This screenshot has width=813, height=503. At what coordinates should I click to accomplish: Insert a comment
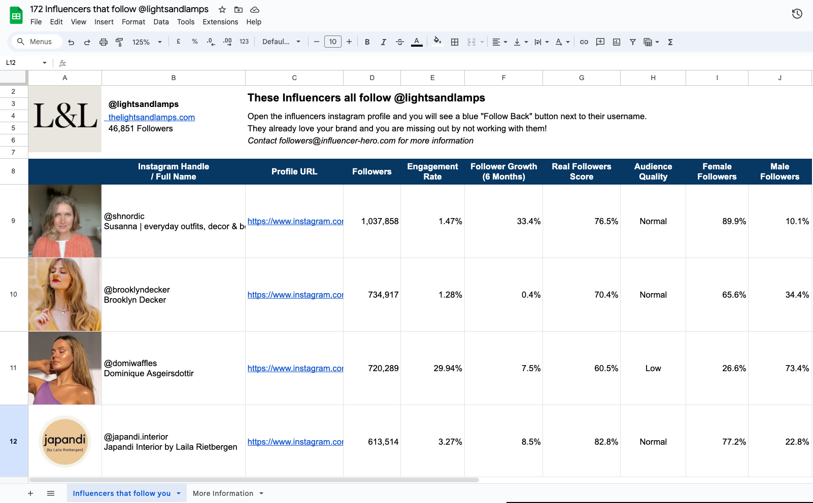tap(600, 42)
